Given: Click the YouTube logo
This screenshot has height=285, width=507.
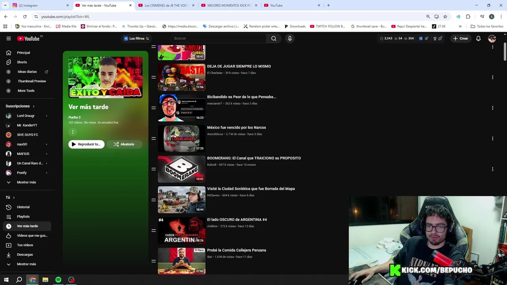Looking at the screenshot, I should [28, 38].
